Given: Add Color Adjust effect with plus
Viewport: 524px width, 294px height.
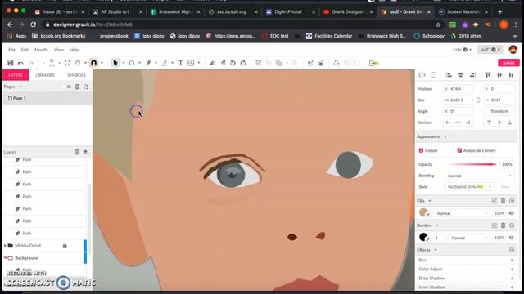Looking at the screenshot, I should pos(512,269).
